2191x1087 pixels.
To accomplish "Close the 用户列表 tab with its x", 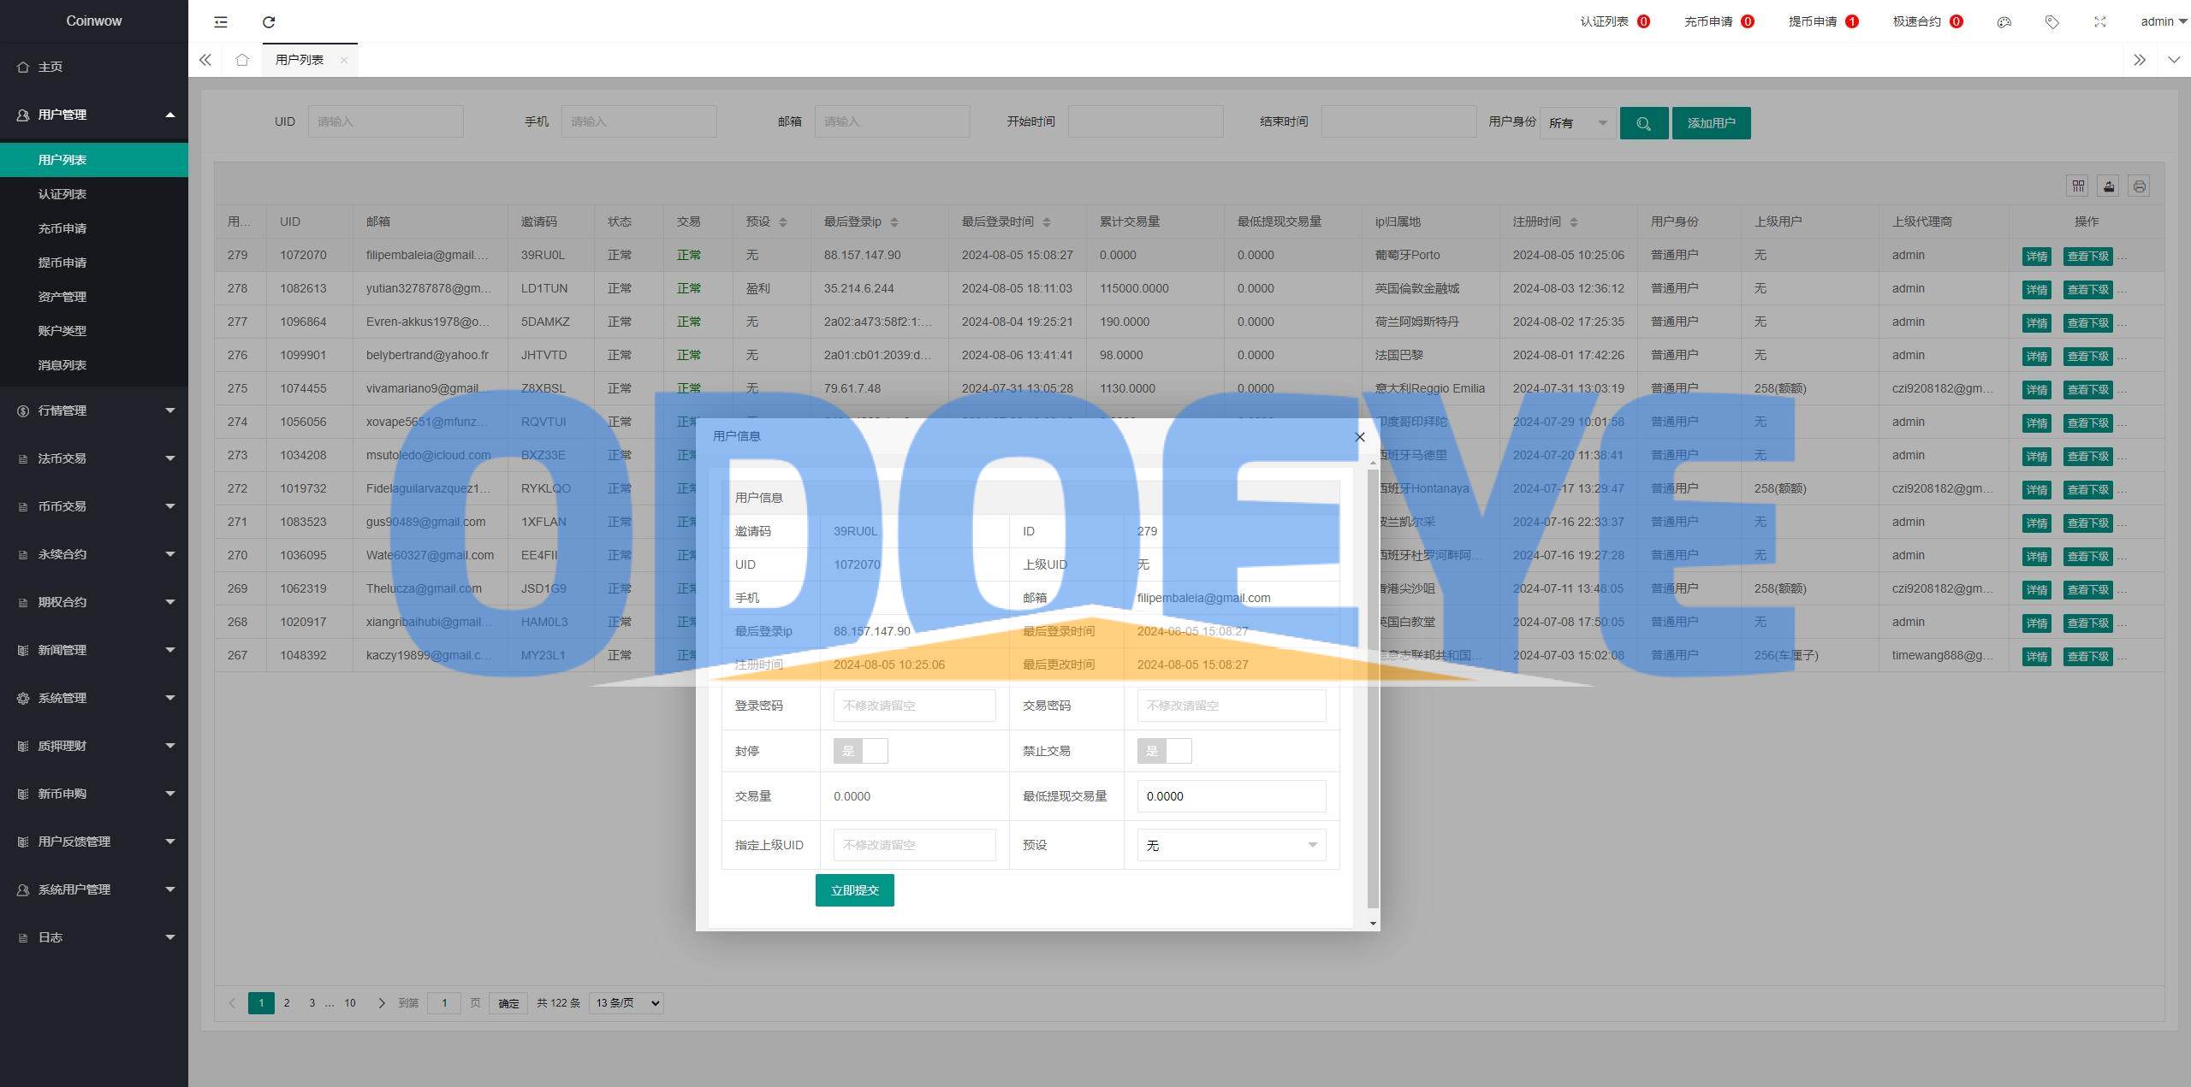I will coord(343,60).
